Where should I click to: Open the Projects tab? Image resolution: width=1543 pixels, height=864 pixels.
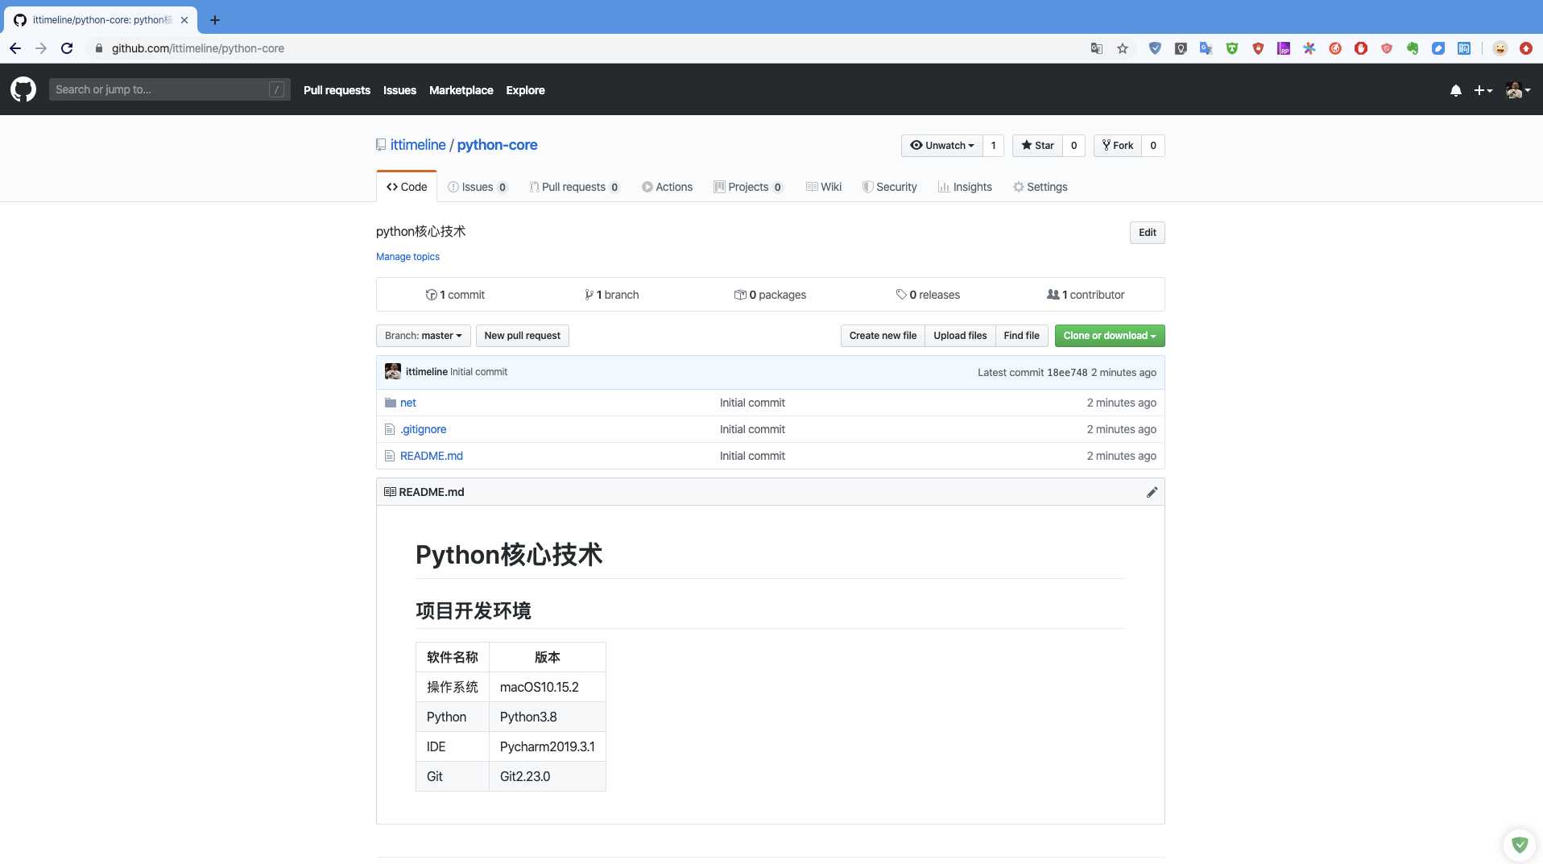coord(749,187)
